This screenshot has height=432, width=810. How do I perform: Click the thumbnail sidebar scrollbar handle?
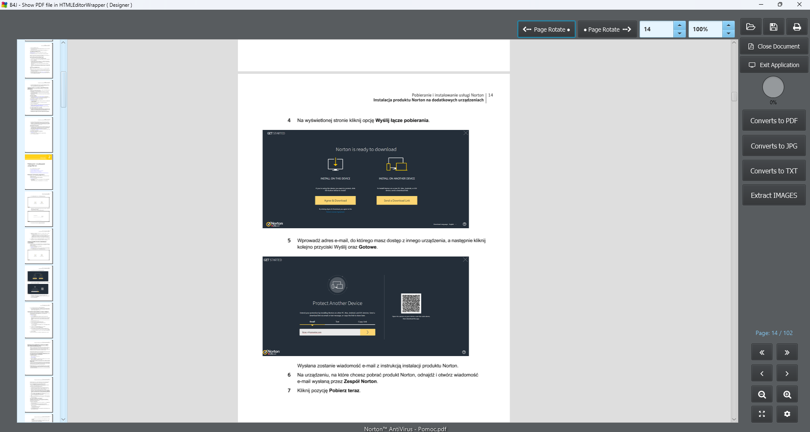click(x=63, y=89)
